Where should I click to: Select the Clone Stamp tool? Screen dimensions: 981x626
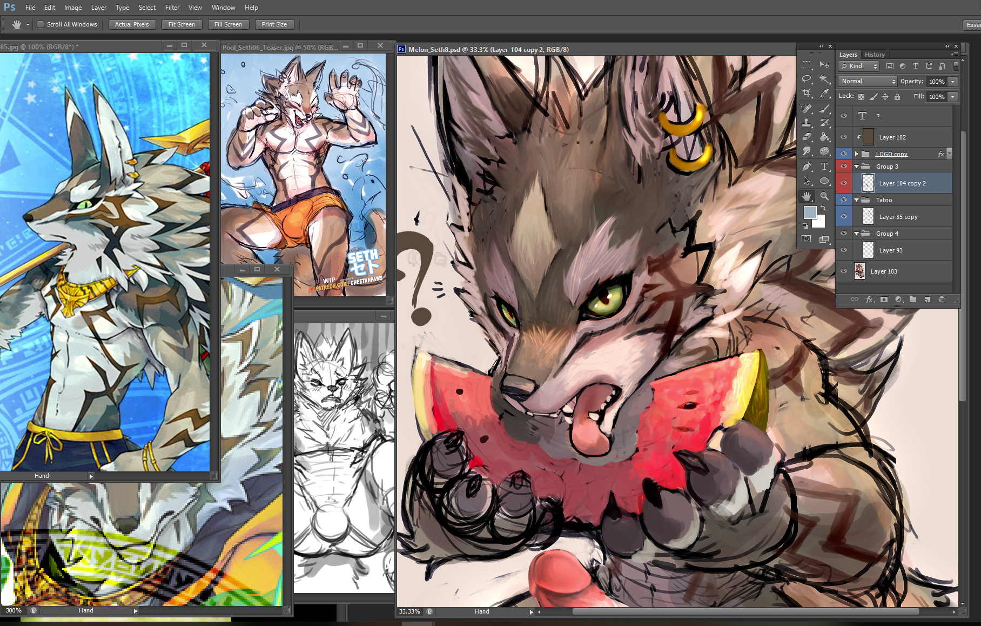click(x=807, y=123)
